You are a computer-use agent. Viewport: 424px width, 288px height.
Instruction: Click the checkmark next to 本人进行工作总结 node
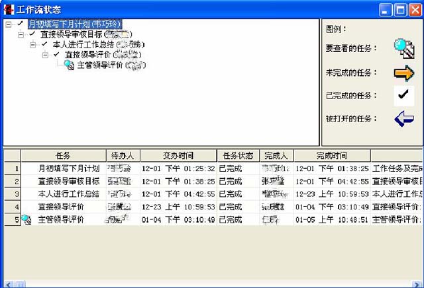pos(44,44)
